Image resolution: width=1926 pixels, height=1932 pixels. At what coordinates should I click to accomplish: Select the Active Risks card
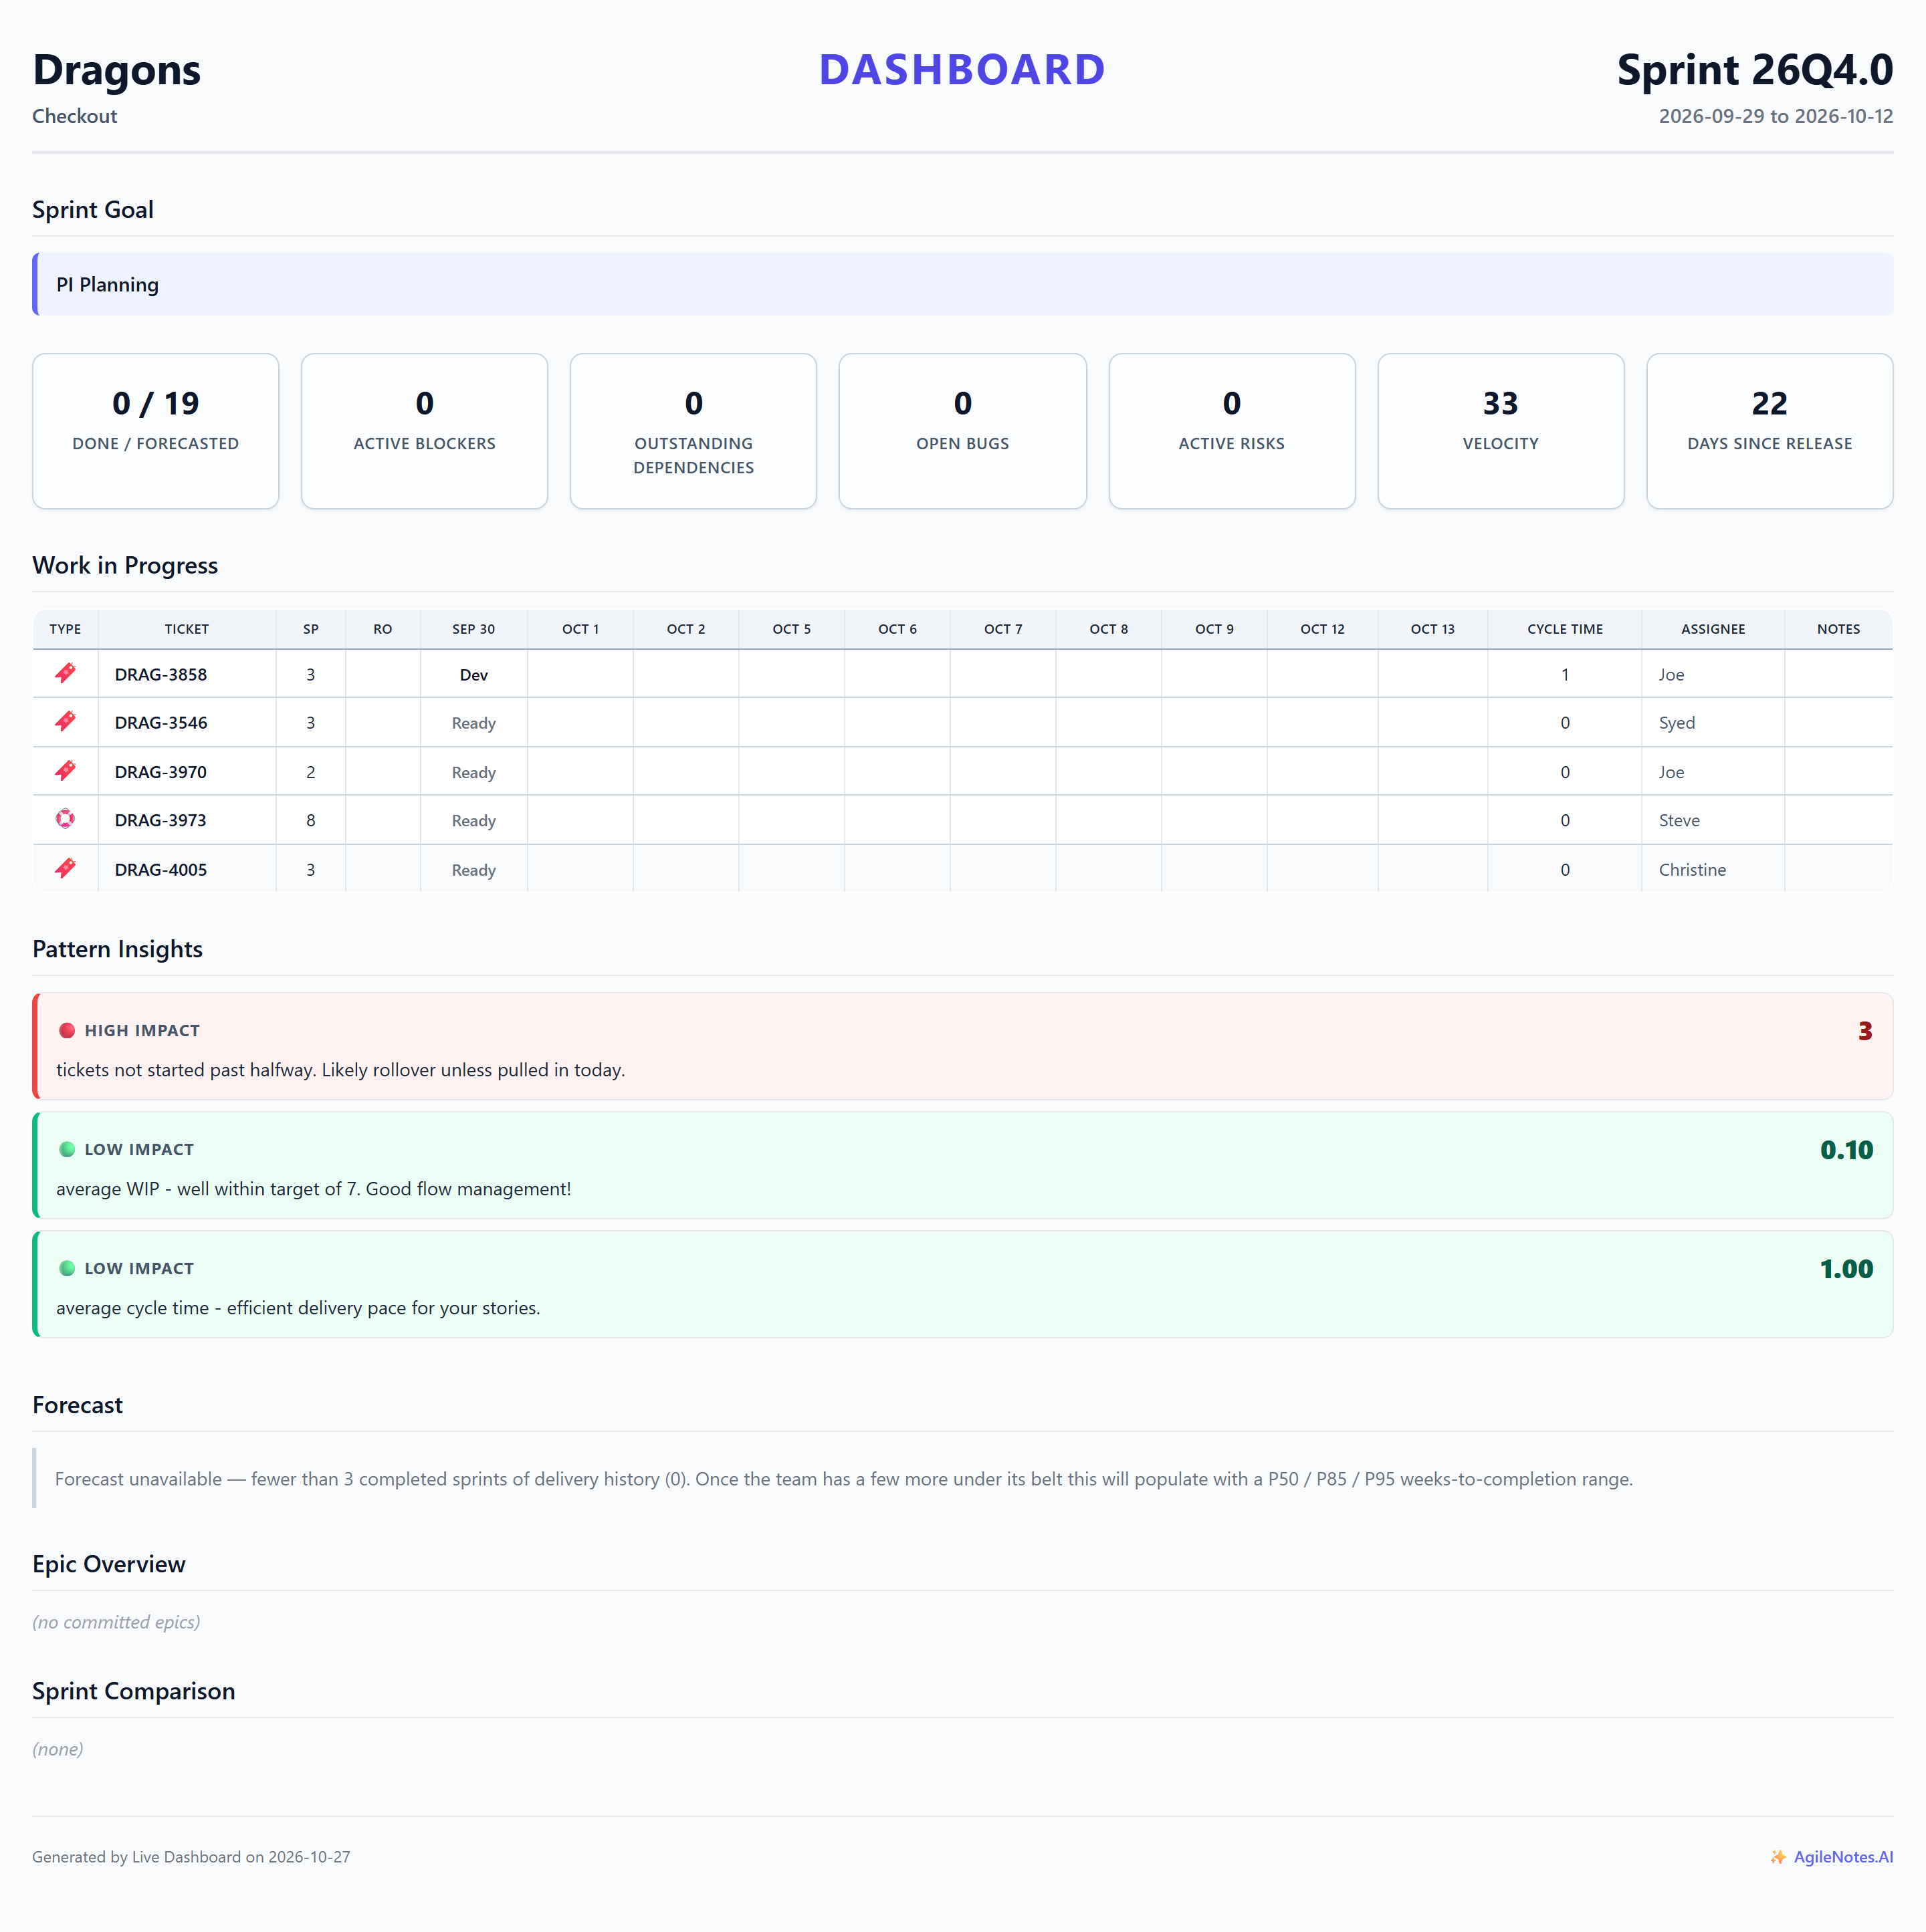[1232, 431]
